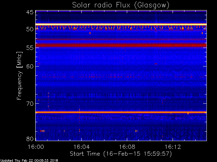Click the 50 frequency axis label
217x162 pixels.
30,29
